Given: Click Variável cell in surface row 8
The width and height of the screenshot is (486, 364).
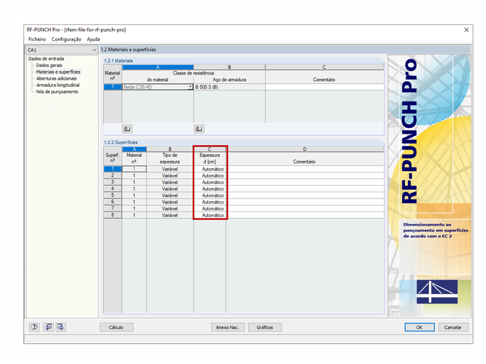Looking at the screenshot, I should click(x=170, y=215).
